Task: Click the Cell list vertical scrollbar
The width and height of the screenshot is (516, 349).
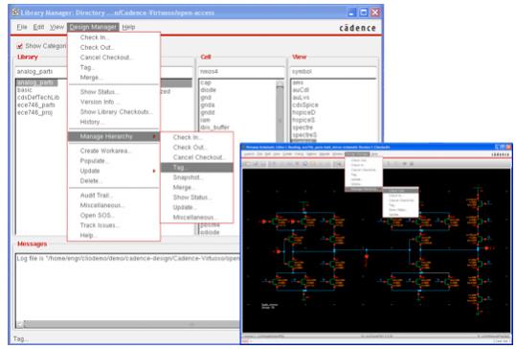Action: 280,112
